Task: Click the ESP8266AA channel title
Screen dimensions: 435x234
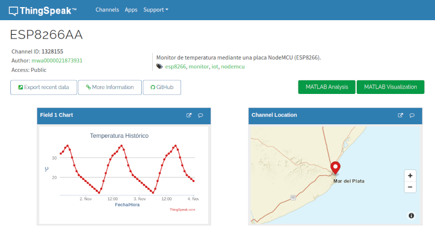Action: pos(46,35)
